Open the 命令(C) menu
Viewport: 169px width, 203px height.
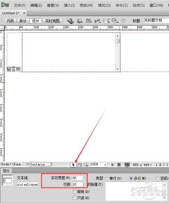(x=122, y=5)
